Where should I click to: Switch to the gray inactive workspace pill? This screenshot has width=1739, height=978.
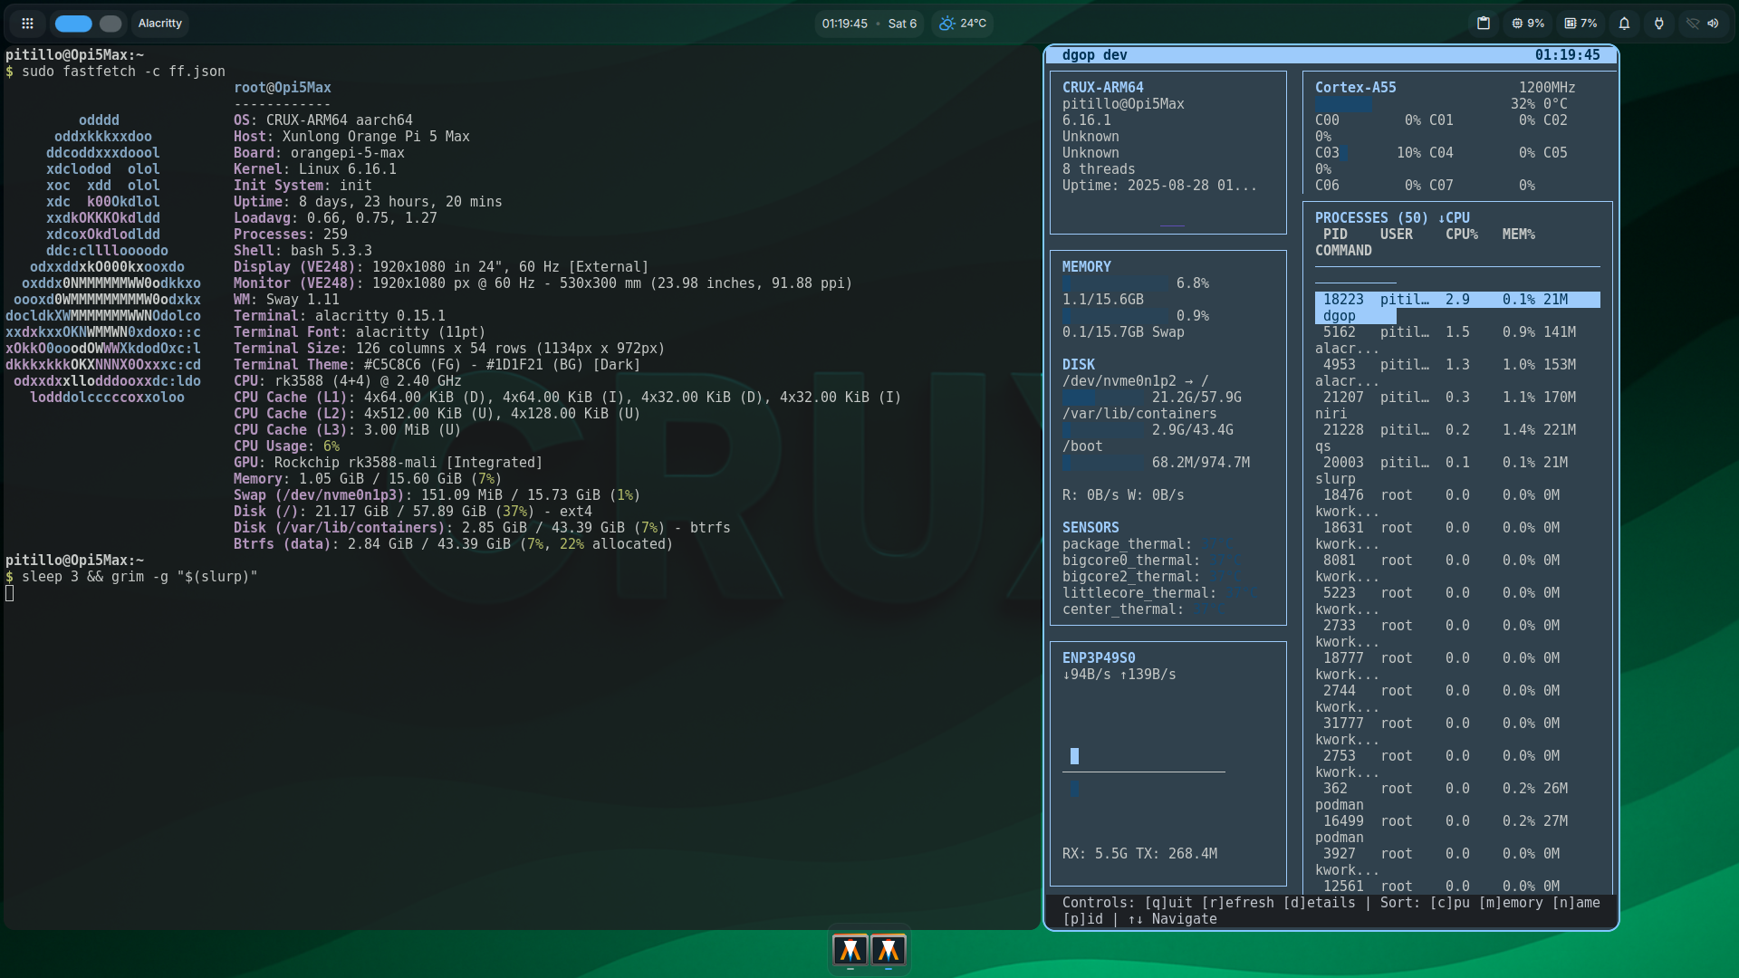[110, 24]
